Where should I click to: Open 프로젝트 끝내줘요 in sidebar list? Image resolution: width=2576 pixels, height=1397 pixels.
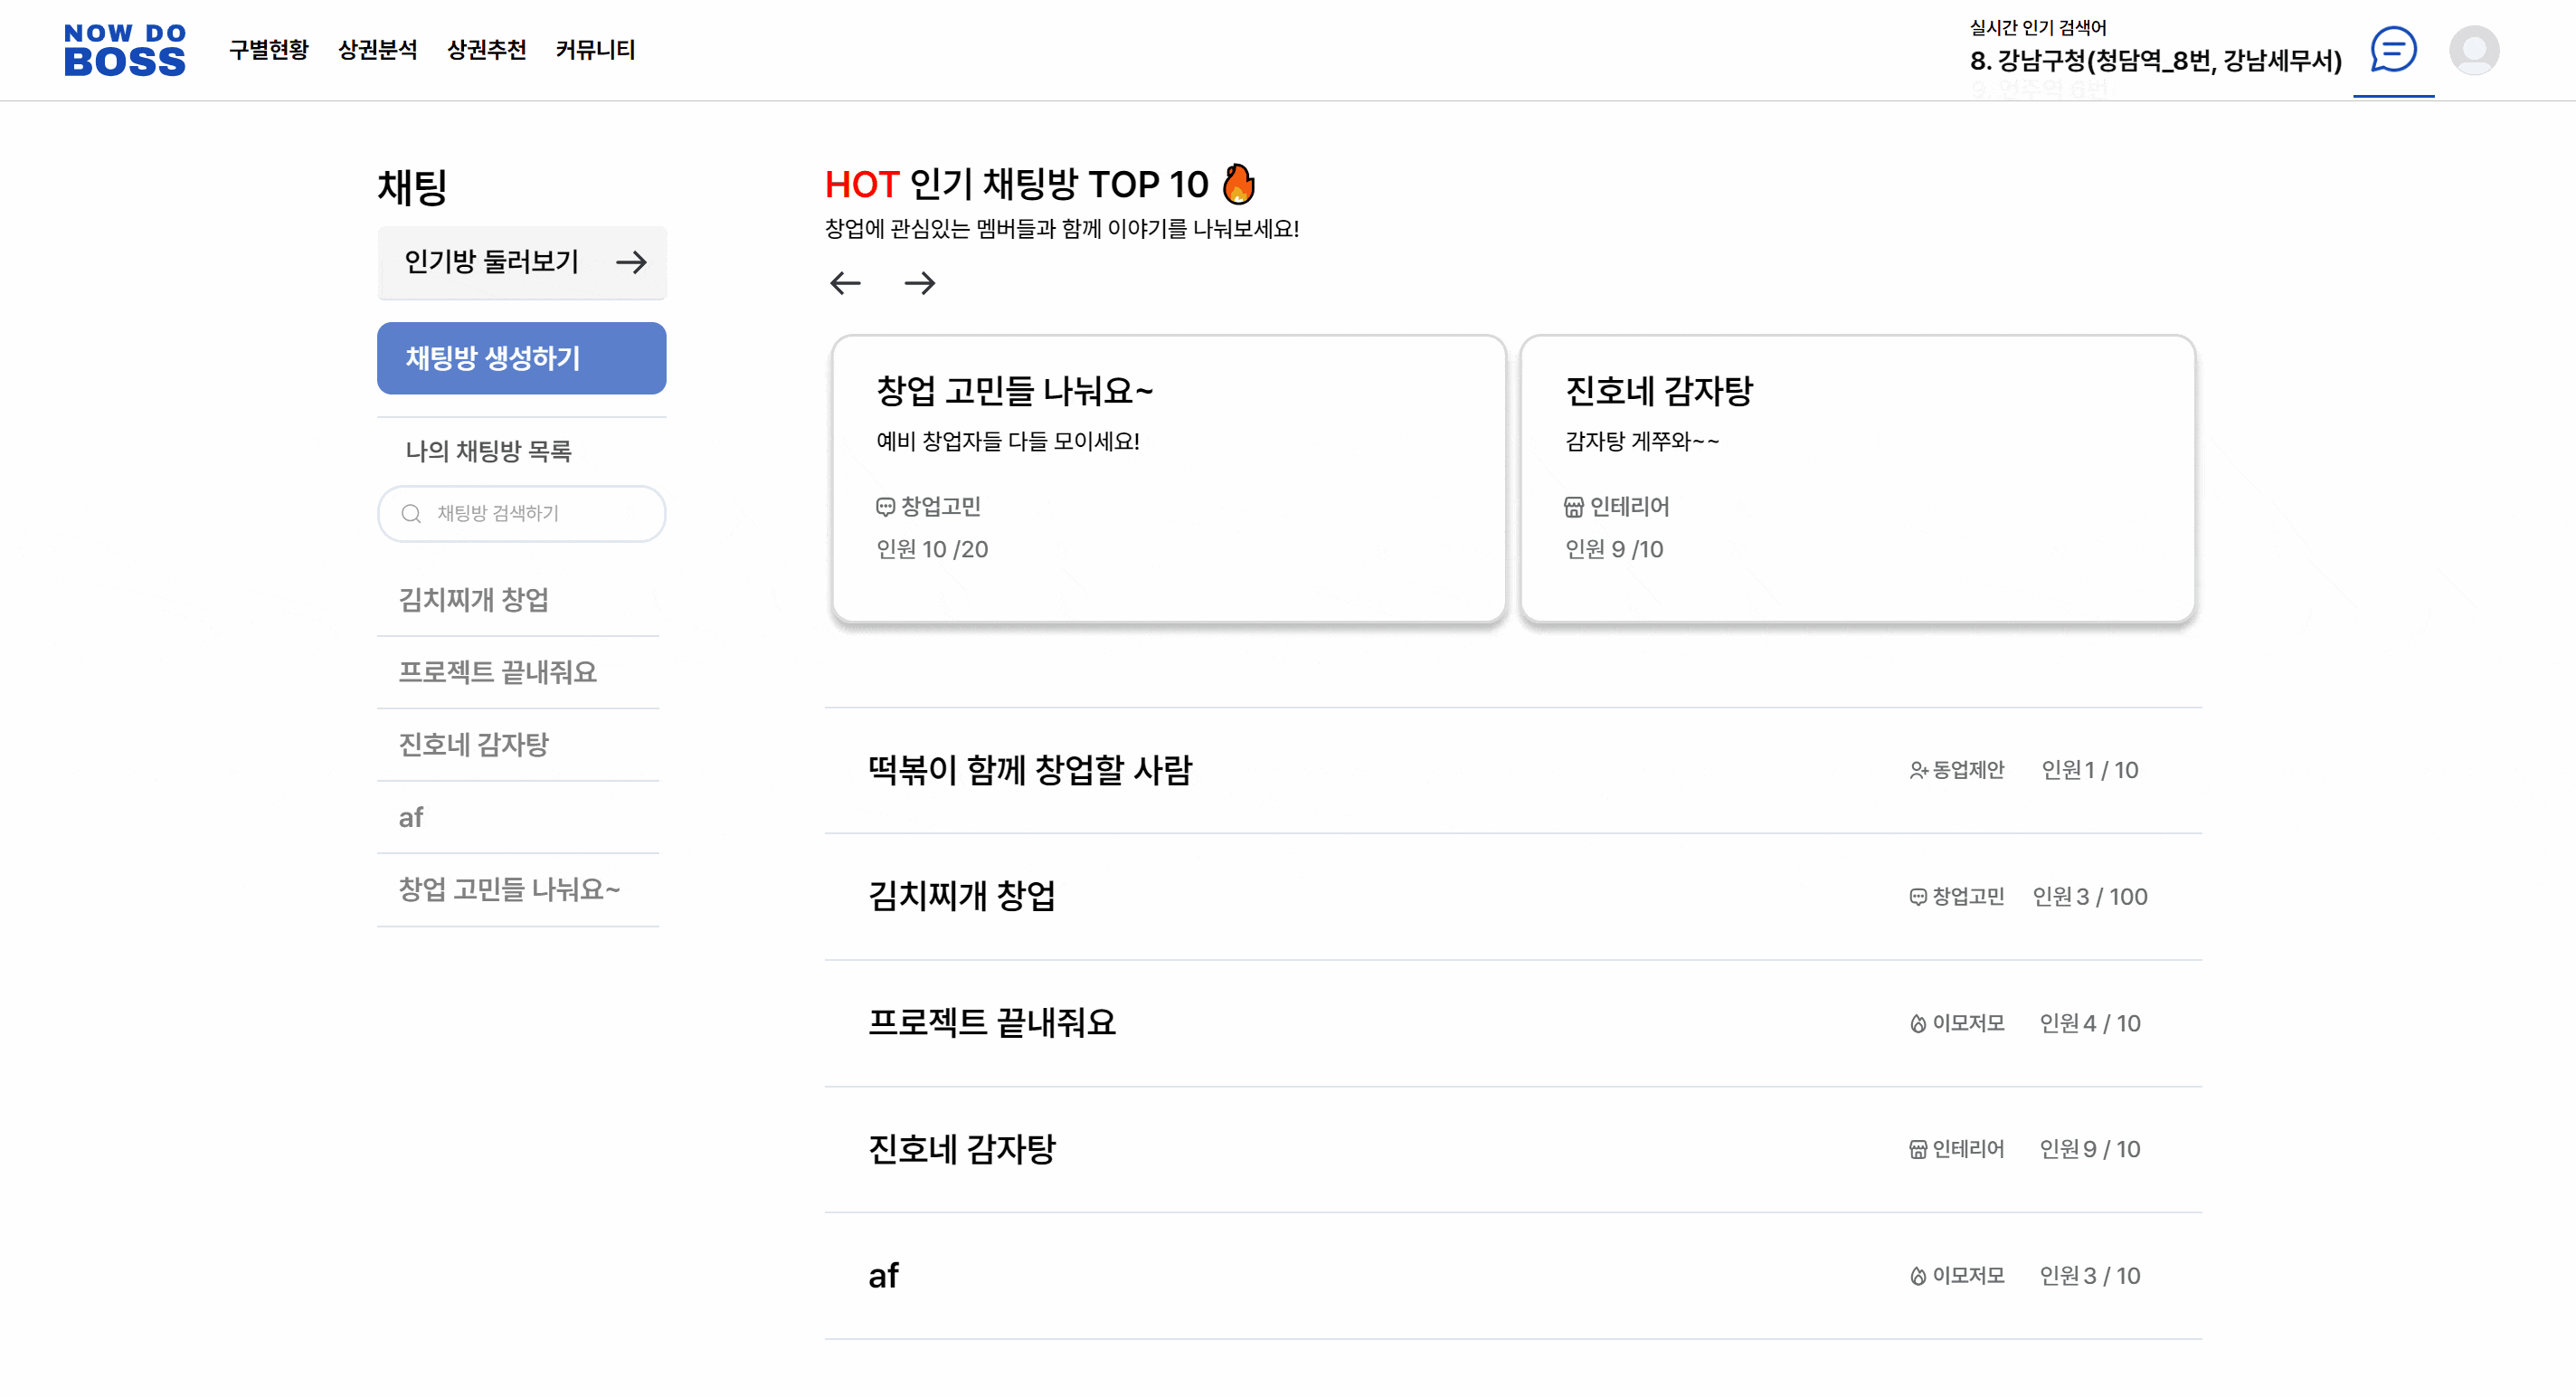497,672
